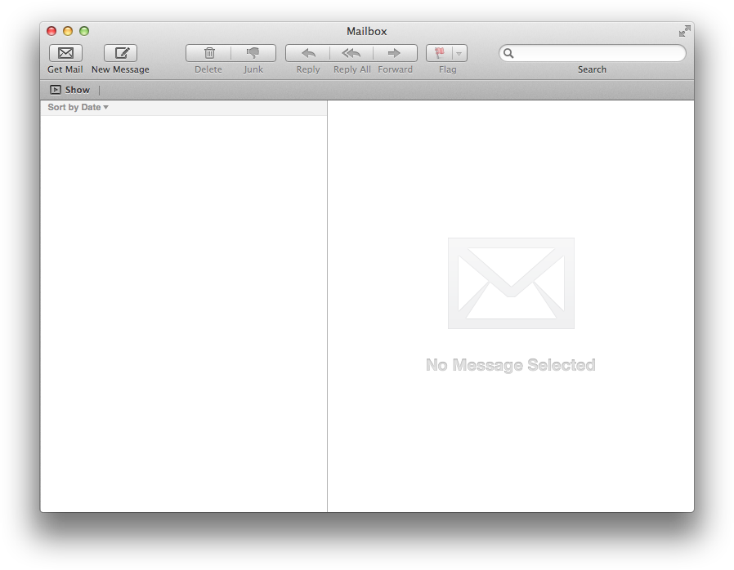Toggle the Show mailbox list button
Screen dimensions: 734x570
click(69, 90)
